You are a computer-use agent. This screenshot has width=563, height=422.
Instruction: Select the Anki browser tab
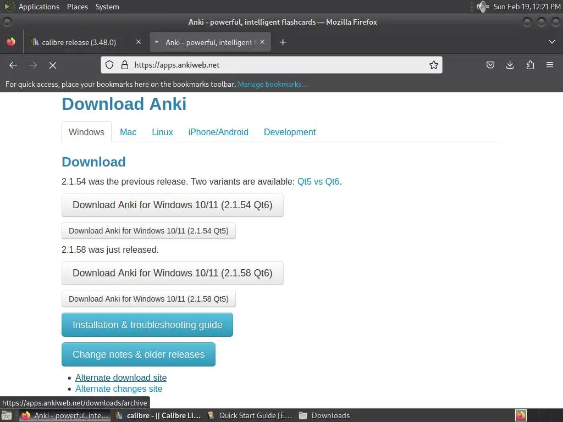pos(211,42)
